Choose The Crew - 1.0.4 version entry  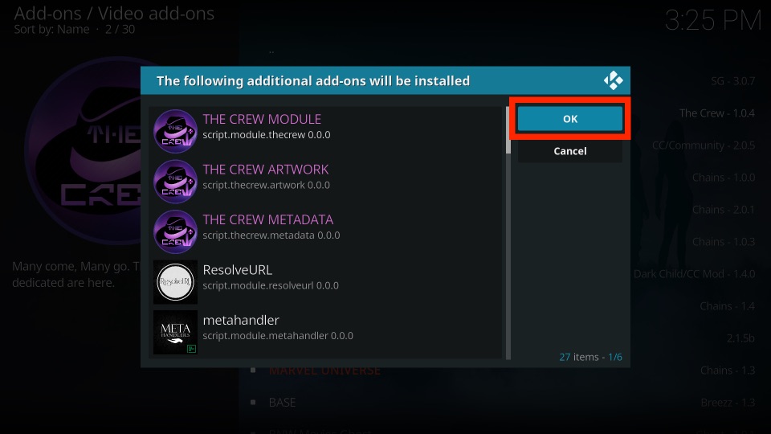point(717,113)
